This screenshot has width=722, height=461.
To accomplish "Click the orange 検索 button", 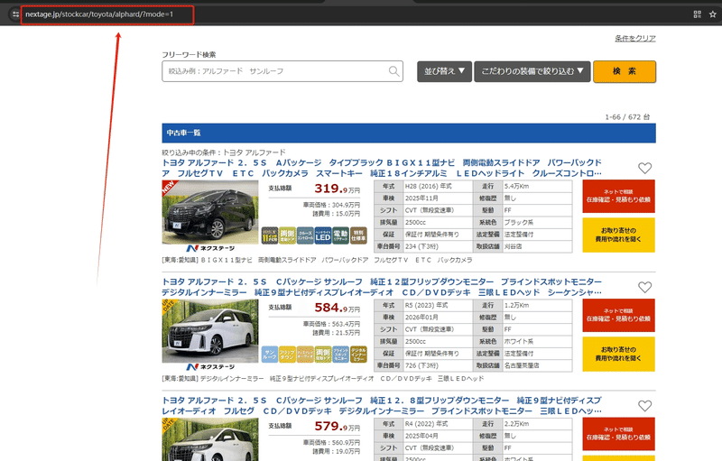I will point(625,71).
